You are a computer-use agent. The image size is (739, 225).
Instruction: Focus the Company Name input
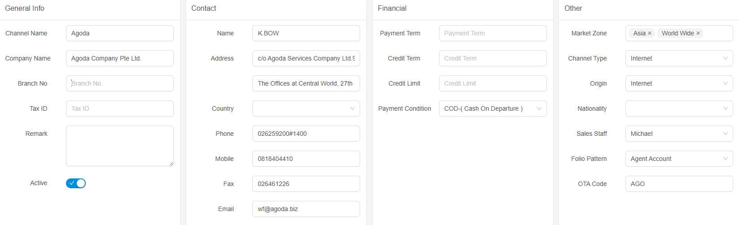click(119, 58)
